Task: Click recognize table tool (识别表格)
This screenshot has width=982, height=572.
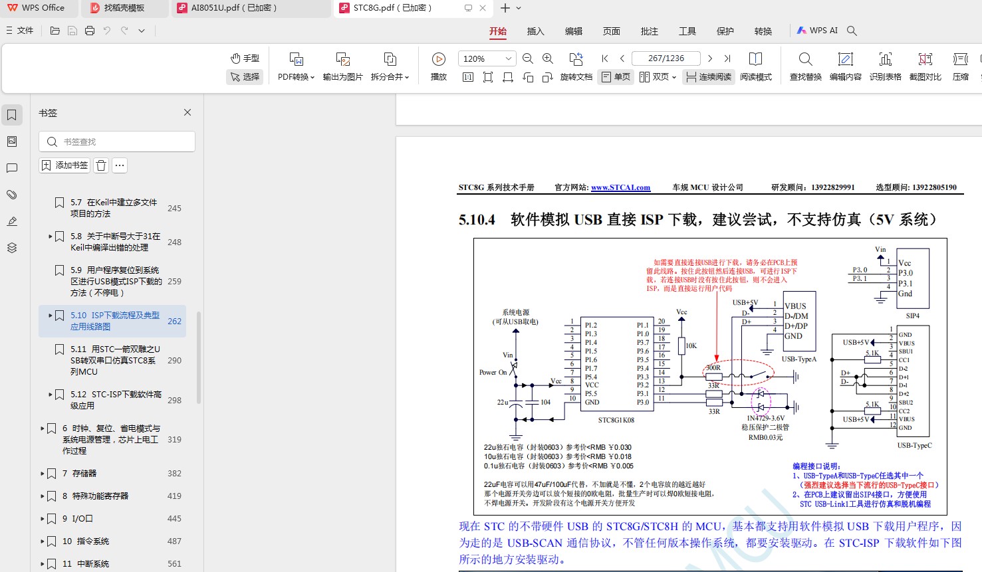Action: coord(885,66)
